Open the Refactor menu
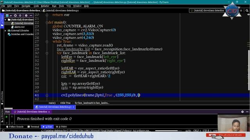The height and width of the screenshot is (140, 250). (x=45, y=6)
